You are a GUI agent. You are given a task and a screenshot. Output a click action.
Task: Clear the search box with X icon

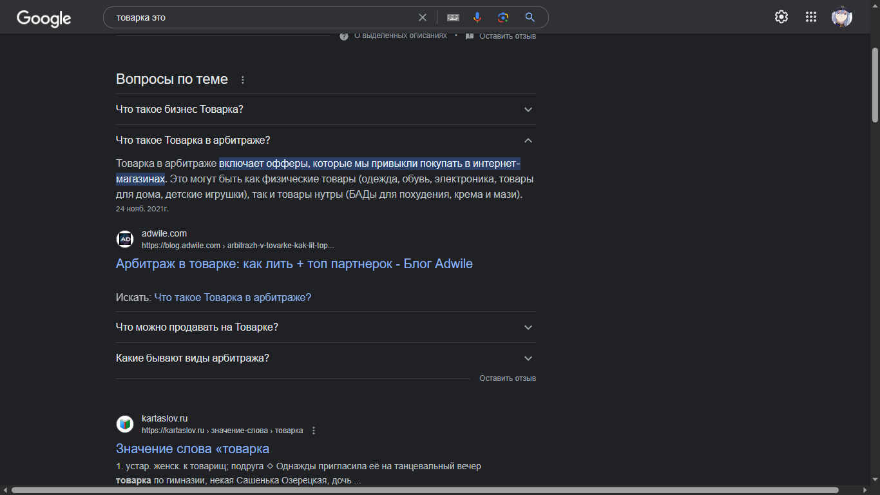pyautogui.click(x=423, y=17)
